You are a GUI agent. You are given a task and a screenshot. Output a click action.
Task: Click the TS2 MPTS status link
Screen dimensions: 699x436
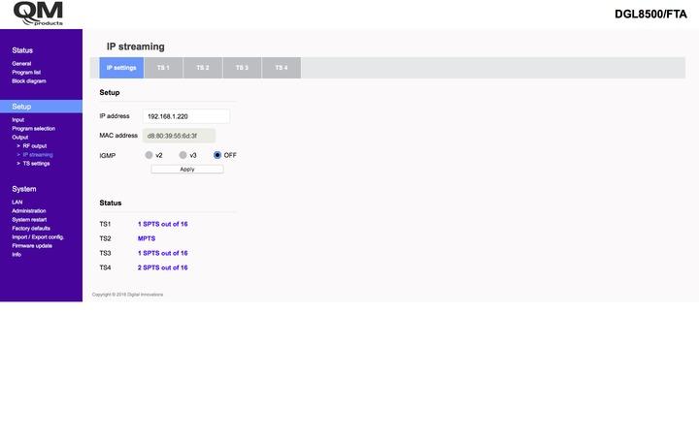pyautogui.click(x=146, y=238)
